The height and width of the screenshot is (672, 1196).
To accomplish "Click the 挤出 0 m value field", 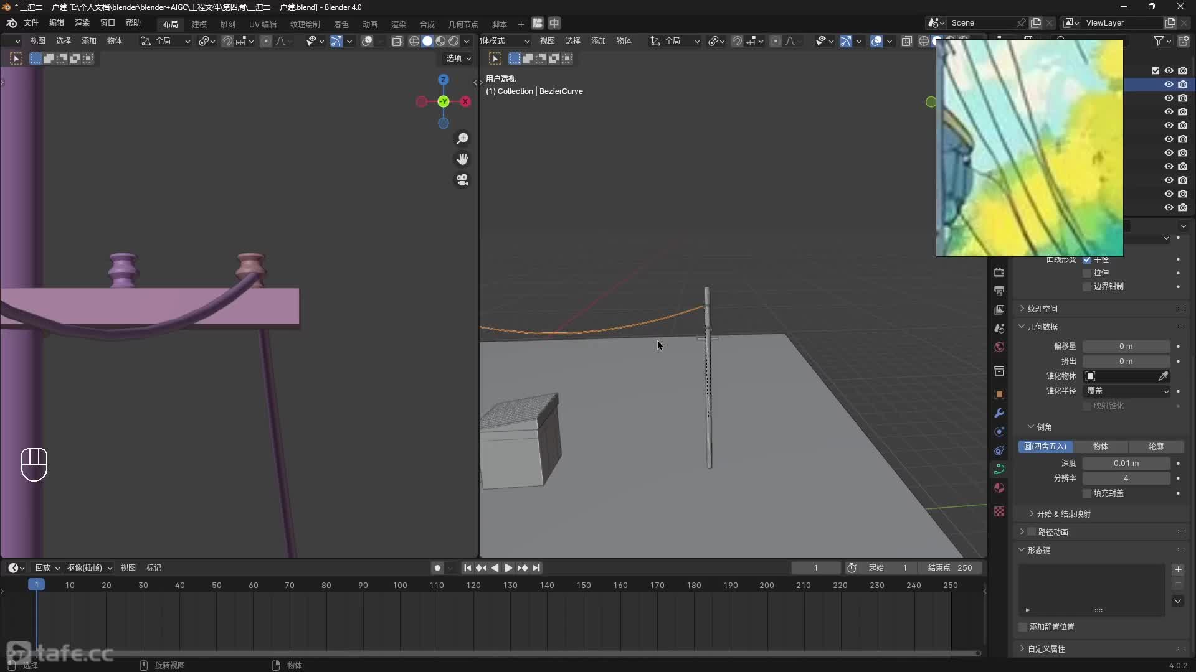I will pos(1126,361).
